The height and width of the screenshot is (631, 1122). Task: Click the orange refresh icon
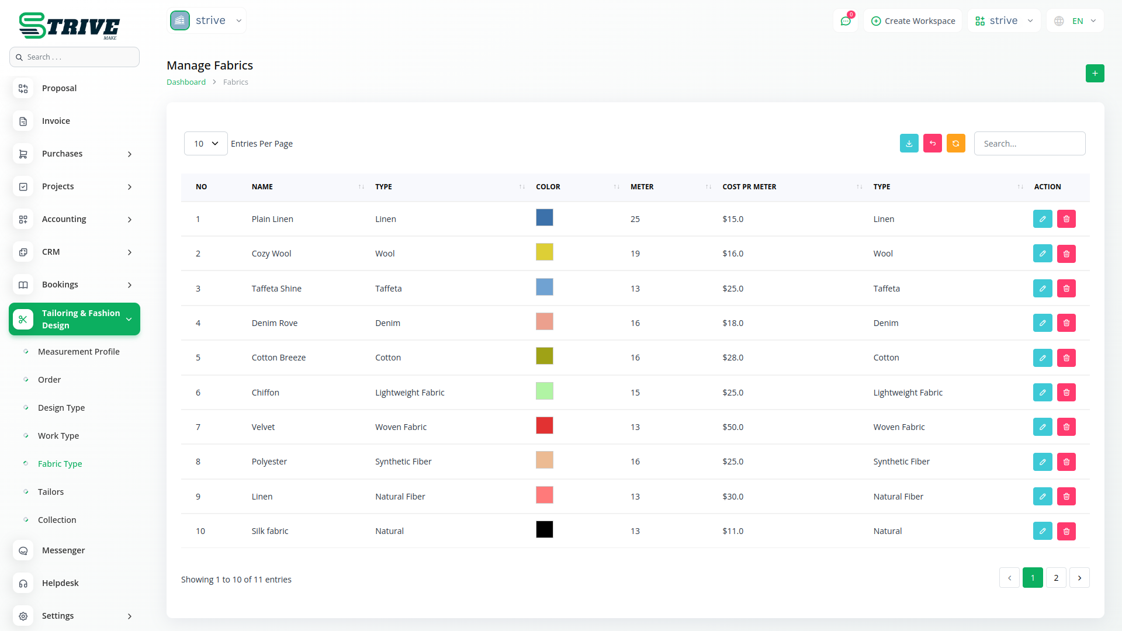coord(955,144)
